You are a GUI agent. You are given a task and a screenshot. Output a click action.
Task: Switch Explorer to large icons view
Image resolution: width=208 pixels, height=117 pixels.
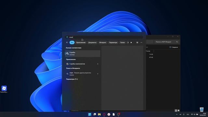tap(178, 110)
